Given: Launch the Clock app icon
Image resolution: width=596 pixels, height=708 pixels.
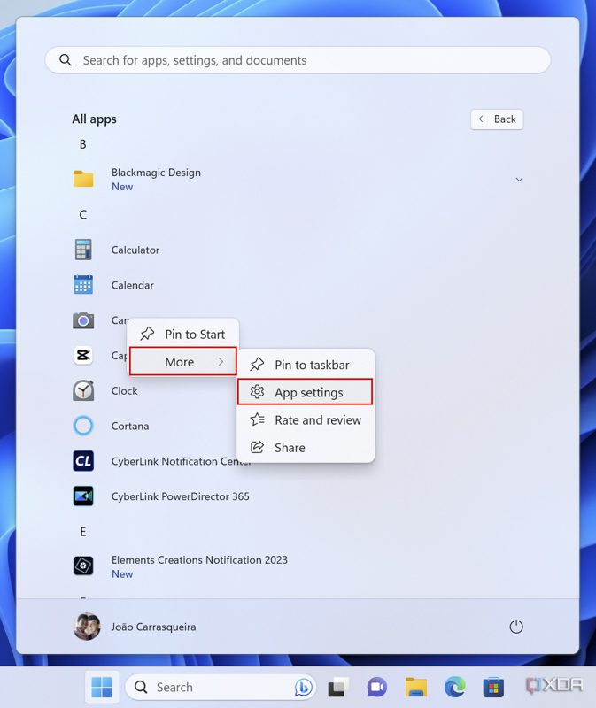Looking at the screenshot, I should (x=83, y=390).
